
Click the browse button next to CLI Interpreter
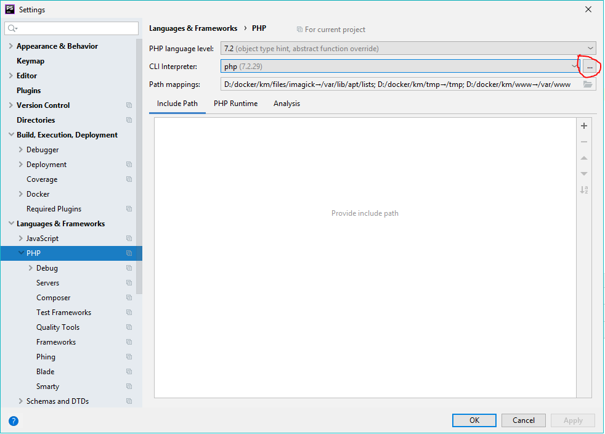(590, 66)
